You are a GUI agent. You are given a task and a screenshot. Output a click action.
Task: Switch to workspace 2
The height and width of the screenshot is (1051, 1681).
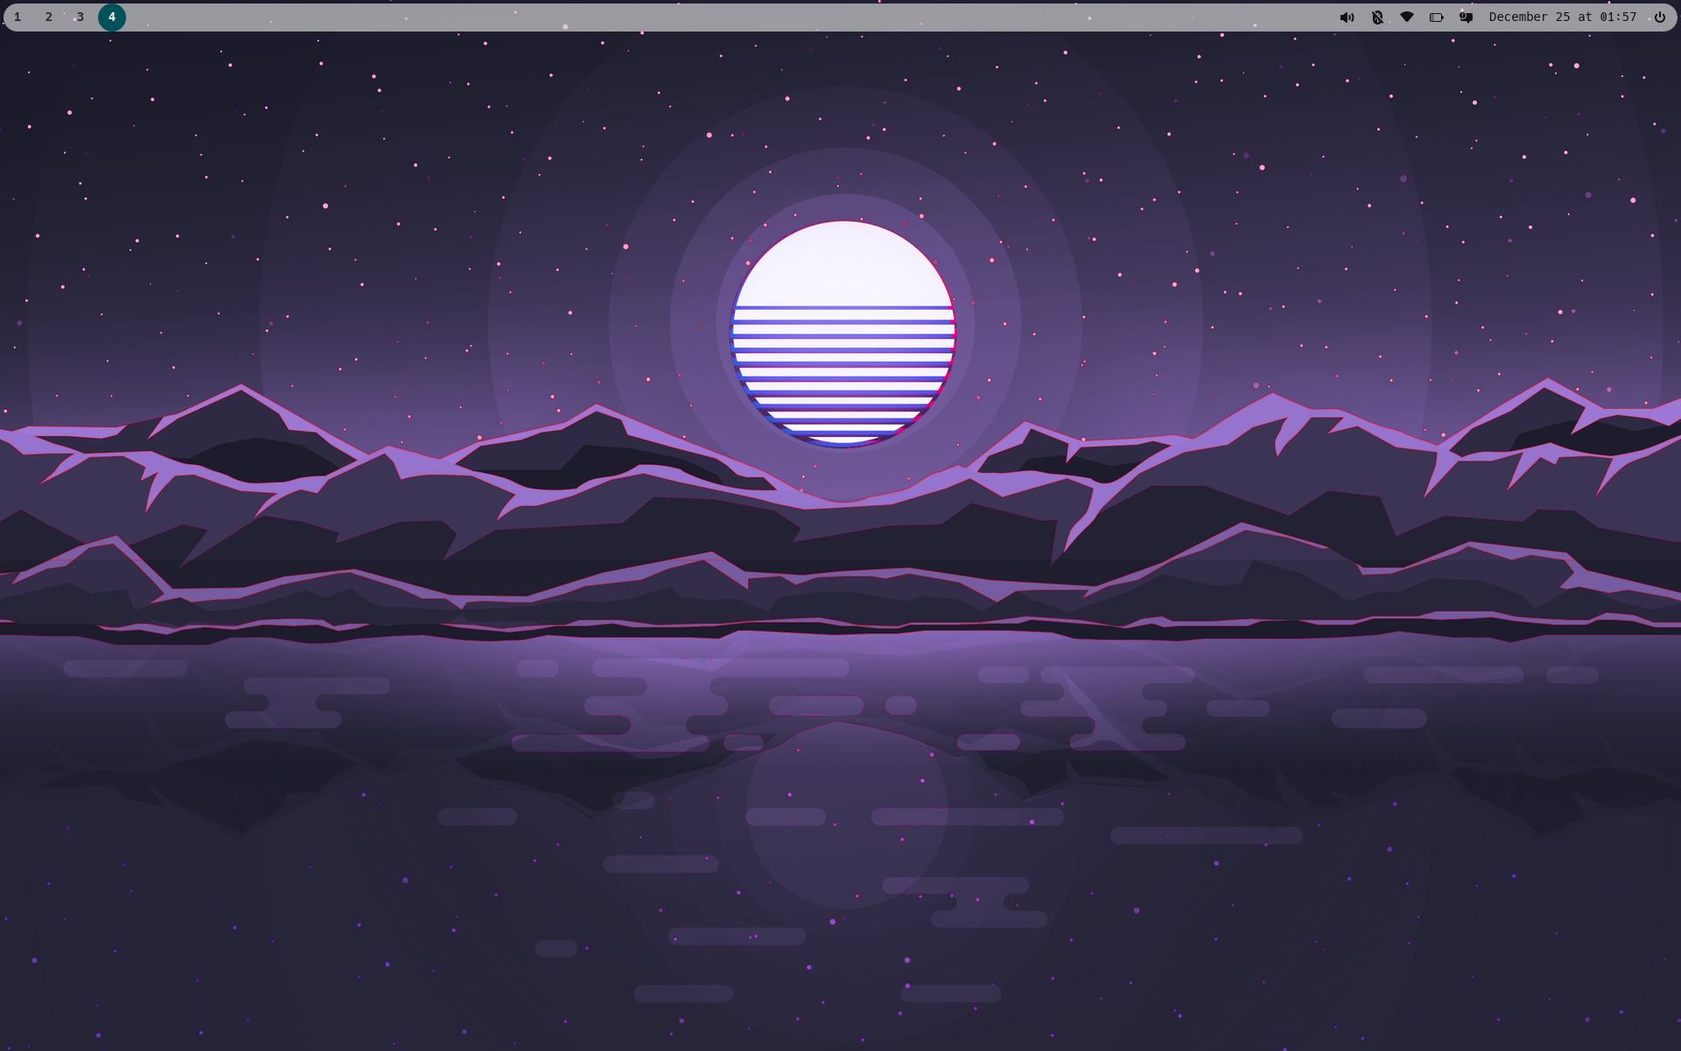tap(49, 18)
